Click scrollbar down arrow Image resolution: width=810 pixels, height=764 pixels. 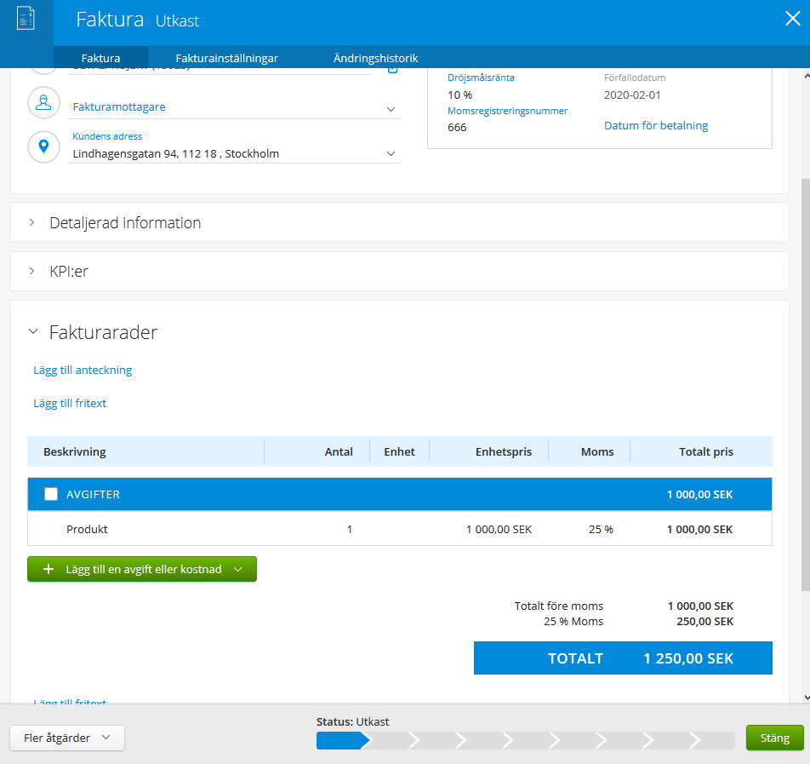coord(806,698)
